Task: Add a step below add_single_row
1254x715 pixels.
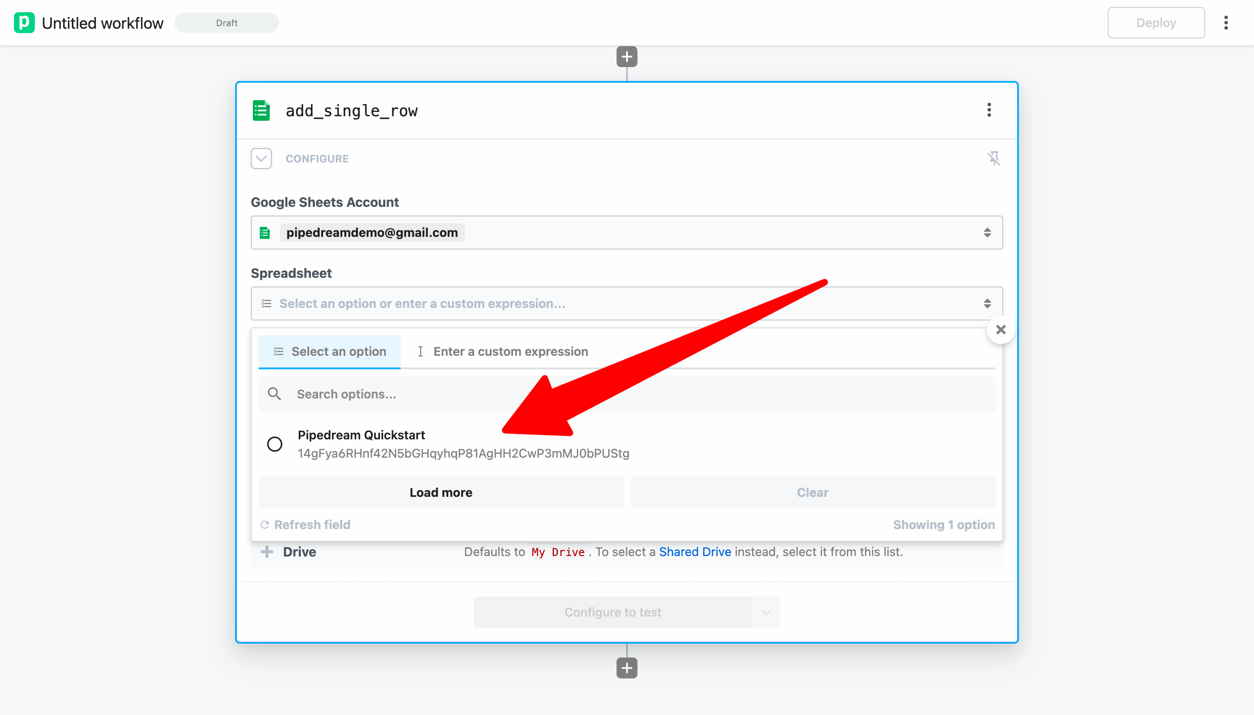Action: [x=627, y=668]
